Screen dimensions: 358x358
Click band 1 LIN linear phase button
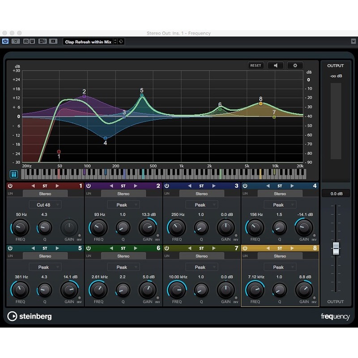pos(10,194)
